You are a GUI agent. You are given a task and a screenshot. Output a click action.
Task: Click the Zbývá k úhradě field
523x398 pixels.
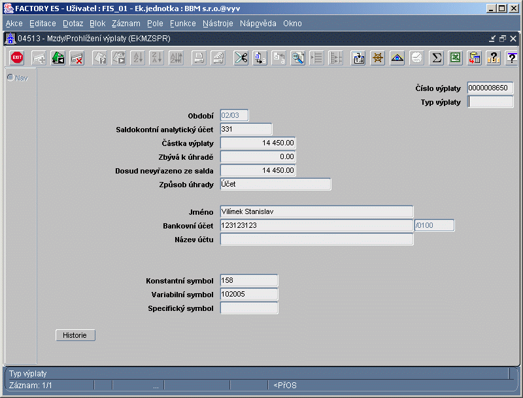point(258,156)
